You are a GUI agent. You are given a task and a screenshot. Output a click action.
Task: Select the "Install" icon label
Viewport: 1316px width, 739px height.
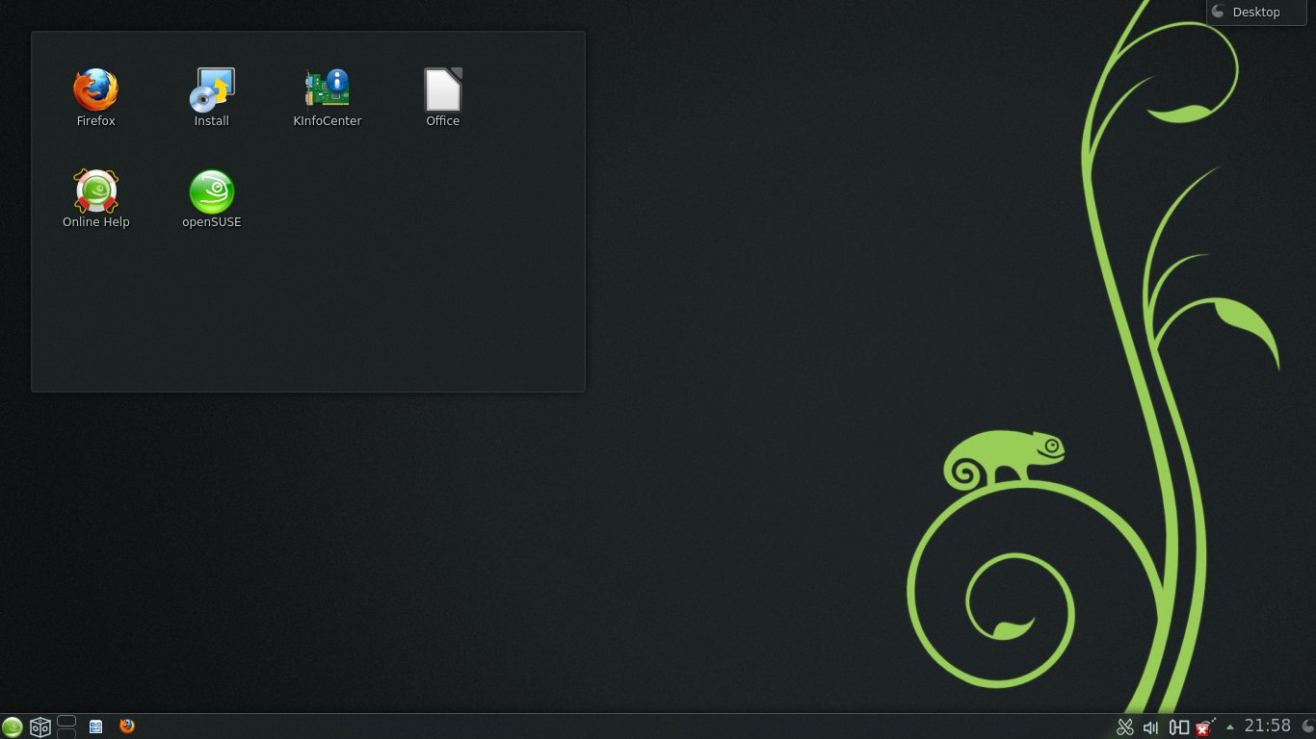(212, 121)
